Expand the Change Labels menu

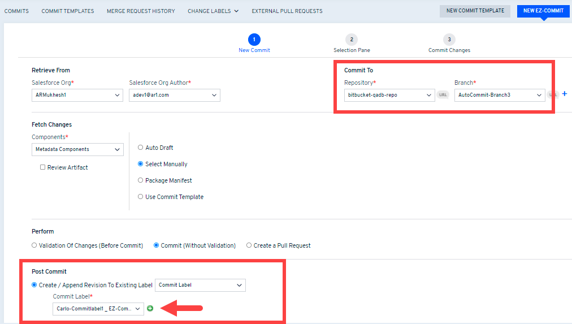213,11
